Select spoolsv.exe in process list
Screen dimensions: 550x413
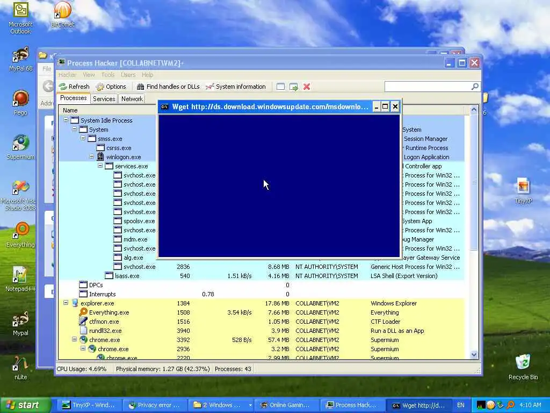click(x=139, y=221)
